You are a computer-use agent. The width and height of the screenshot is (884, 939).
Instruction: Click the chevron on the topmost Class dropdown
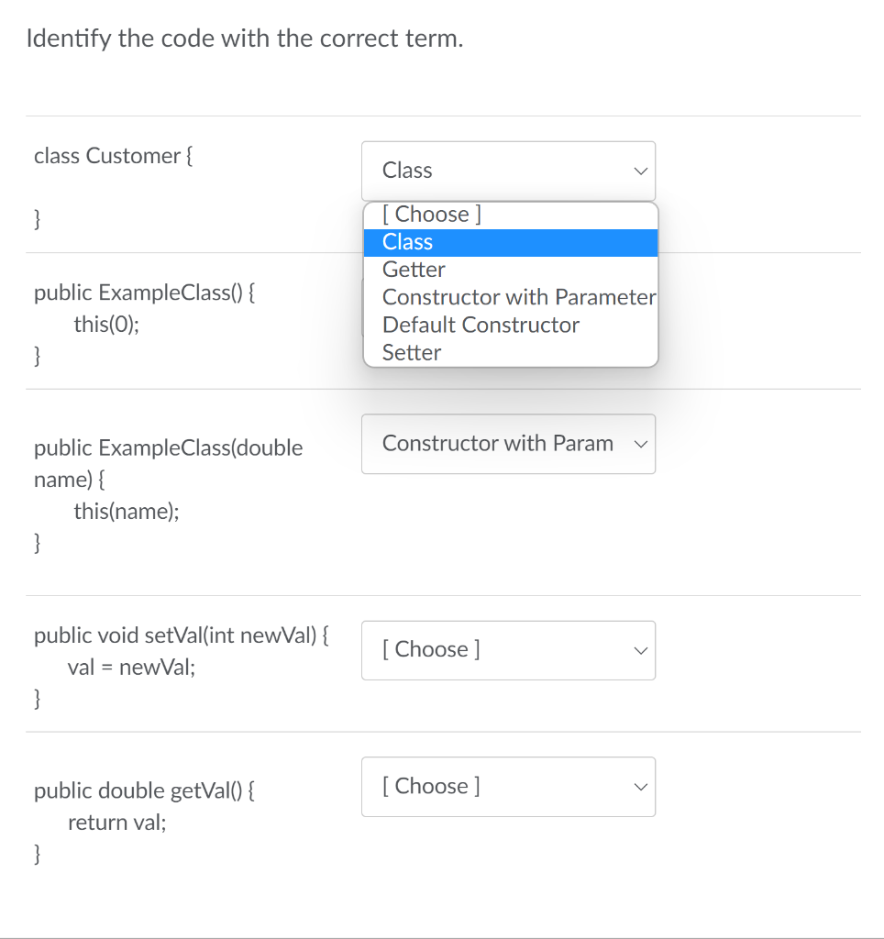pos(640,171)
